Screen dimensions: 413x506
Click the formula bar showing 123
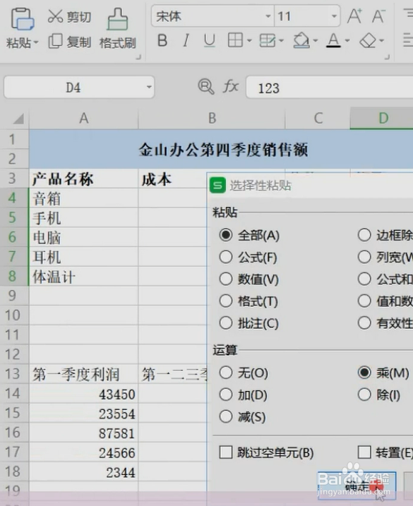click(x=330, y=88)
